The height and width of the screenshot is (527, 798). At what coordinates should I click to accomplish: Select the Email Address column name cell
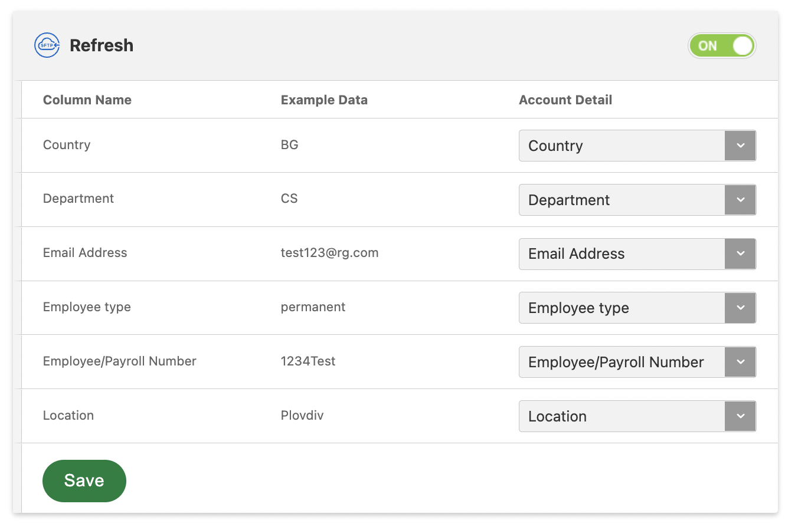[x=85, y=253]
